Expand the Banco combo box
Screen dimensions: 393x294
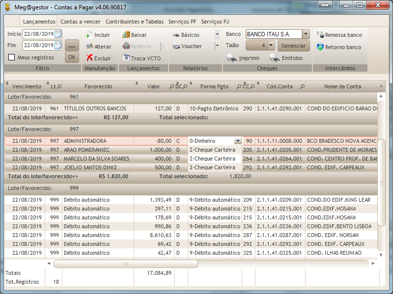[306, 34]
